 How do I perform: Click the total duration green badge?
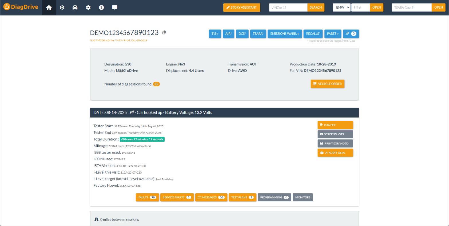click(x=142, y=139)
